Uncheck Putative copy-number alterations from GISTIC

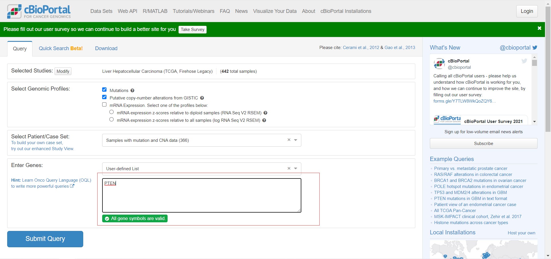(x=104, y=97)
